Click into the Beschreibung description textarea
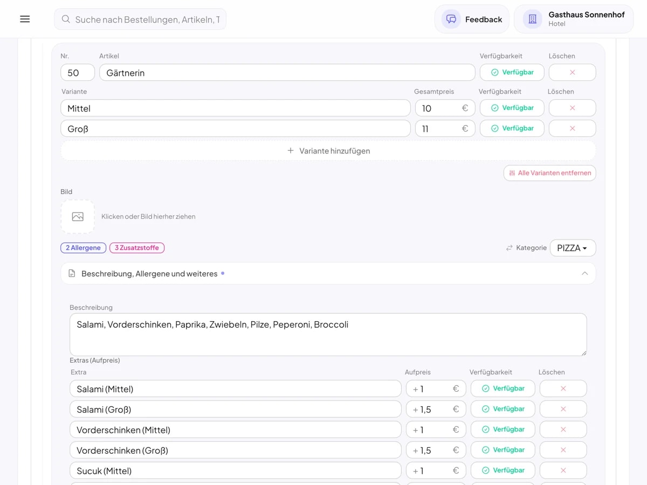647x485 pixels. click(x=328, y=335)
